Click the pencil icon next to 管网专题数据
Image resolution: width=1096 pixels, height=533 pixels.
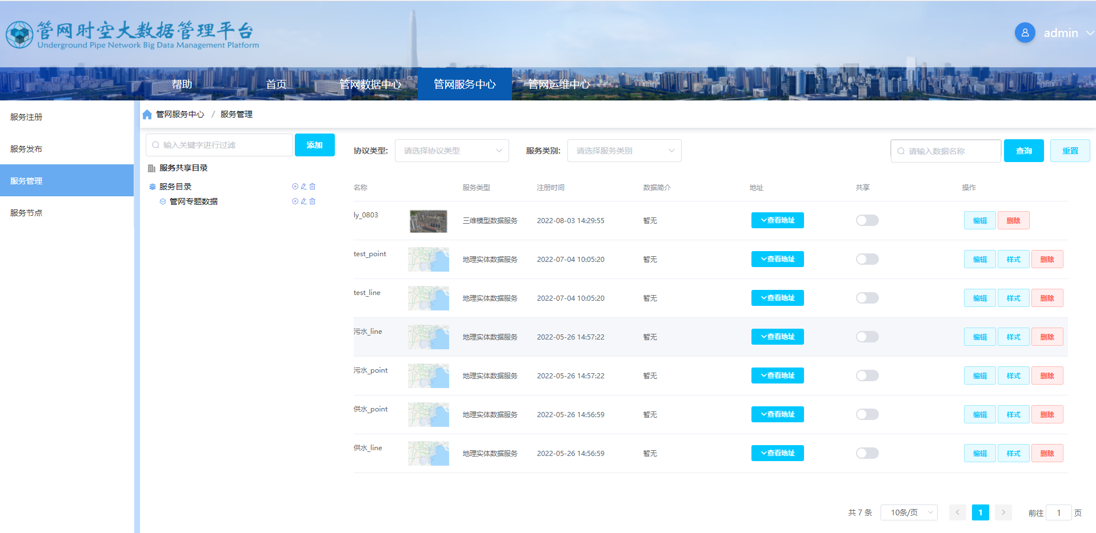coord(303,201)
